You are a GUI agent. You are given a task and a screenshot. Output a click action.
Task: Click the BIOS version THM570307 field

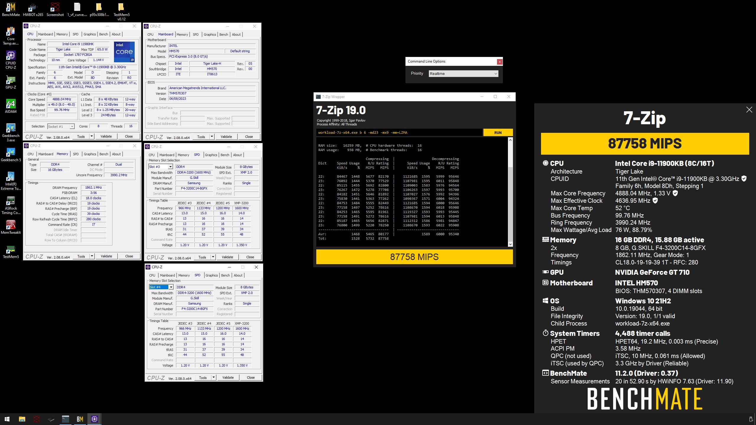click(x=212, y=93)
